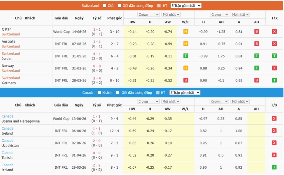284x175 pixels.
Task: Open the Switzerland link in Qatar match row
Action: (11, 34)
